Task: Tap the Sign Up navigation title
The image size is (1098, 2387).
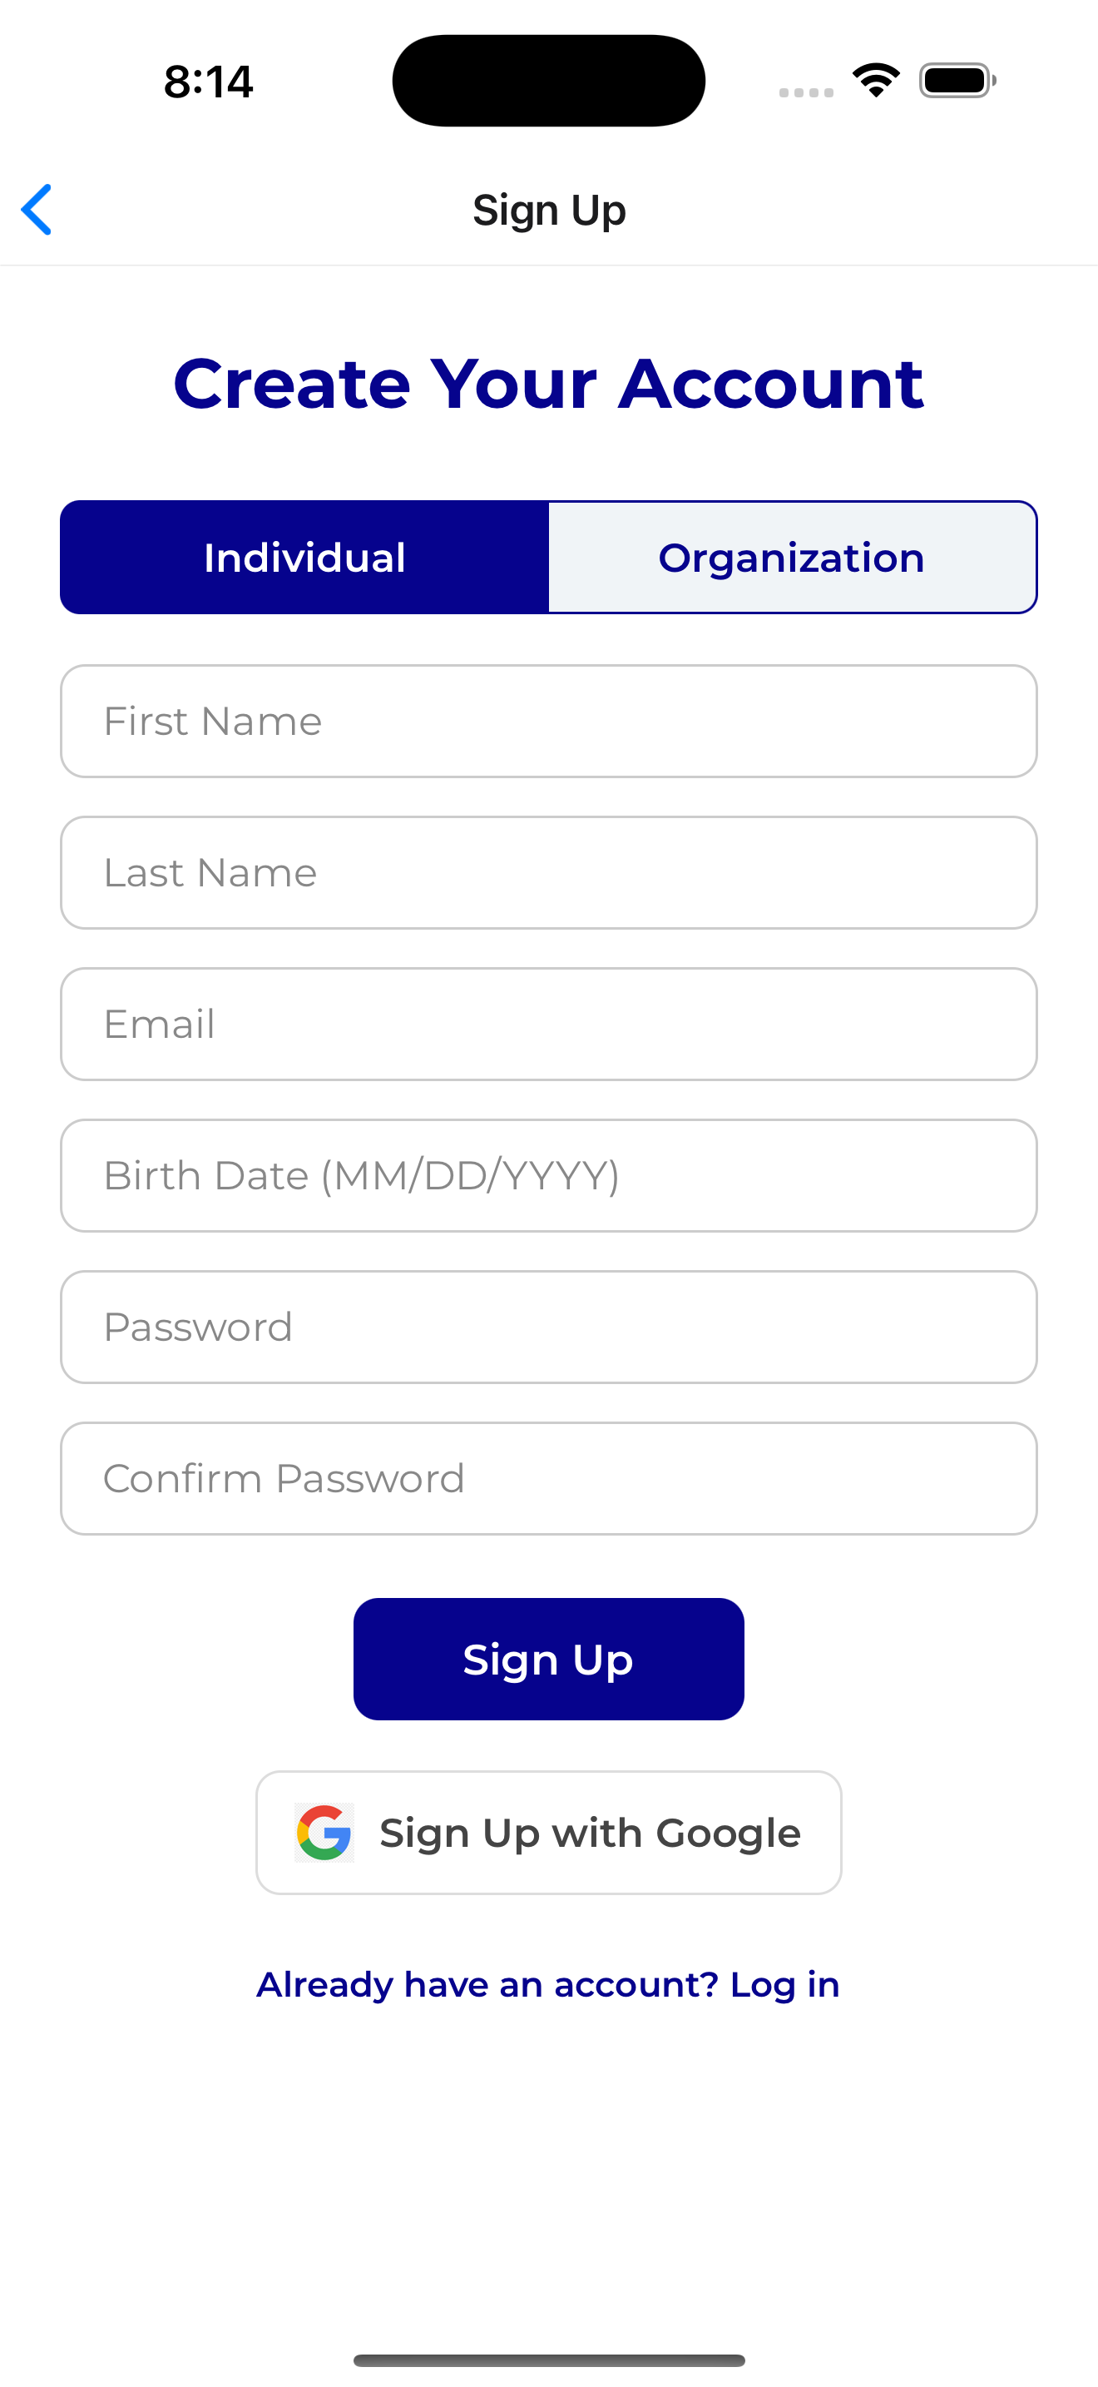Action: coord(549,211)
